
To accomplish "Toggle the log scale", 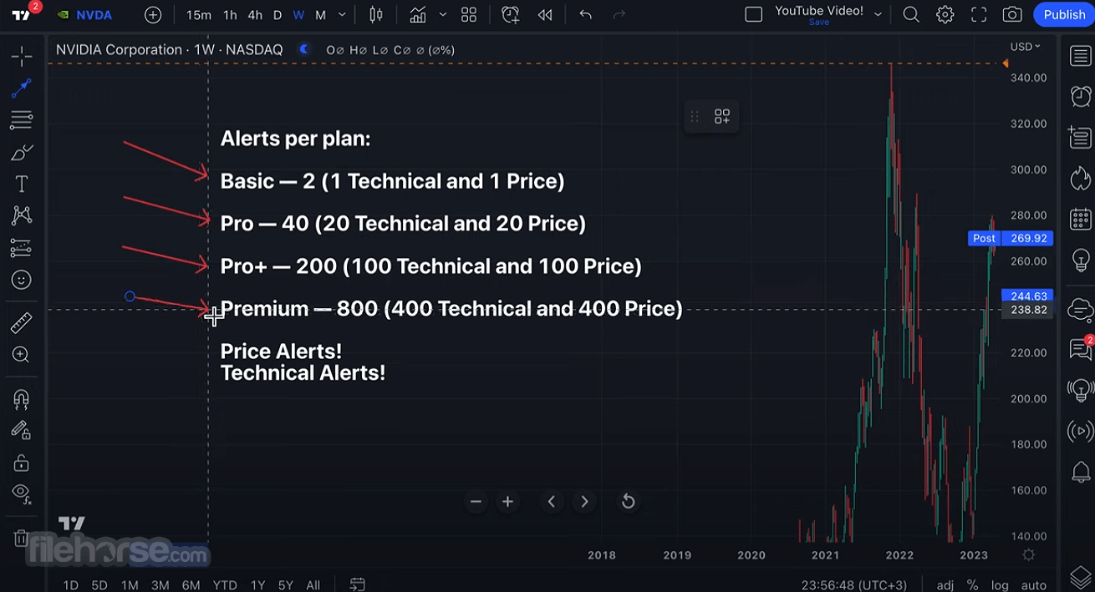I will click(x=1000, y=585).
